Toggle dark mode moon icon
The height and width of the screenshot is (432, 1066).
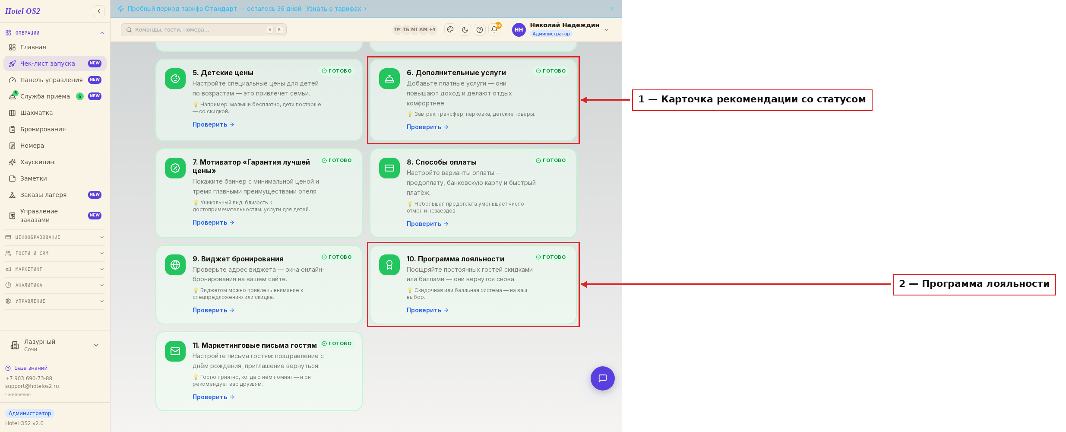(465, 30)
